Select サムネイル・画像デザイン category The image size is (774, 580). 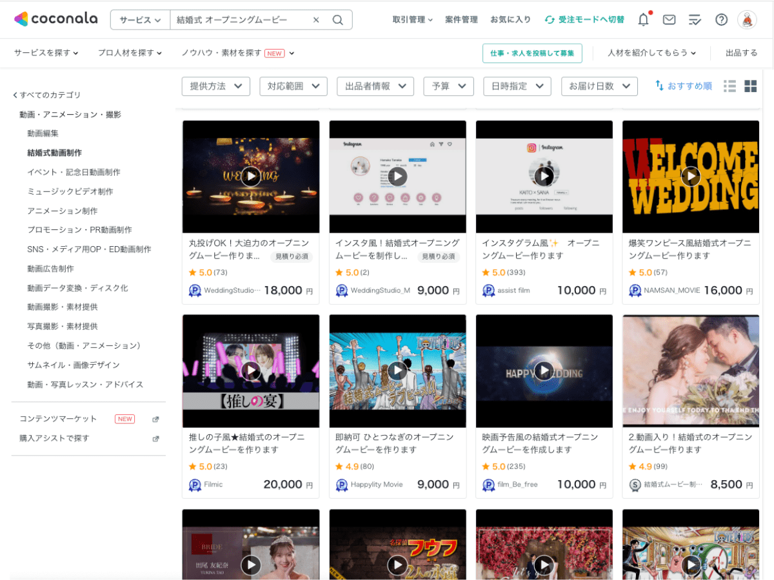[74, 365]
